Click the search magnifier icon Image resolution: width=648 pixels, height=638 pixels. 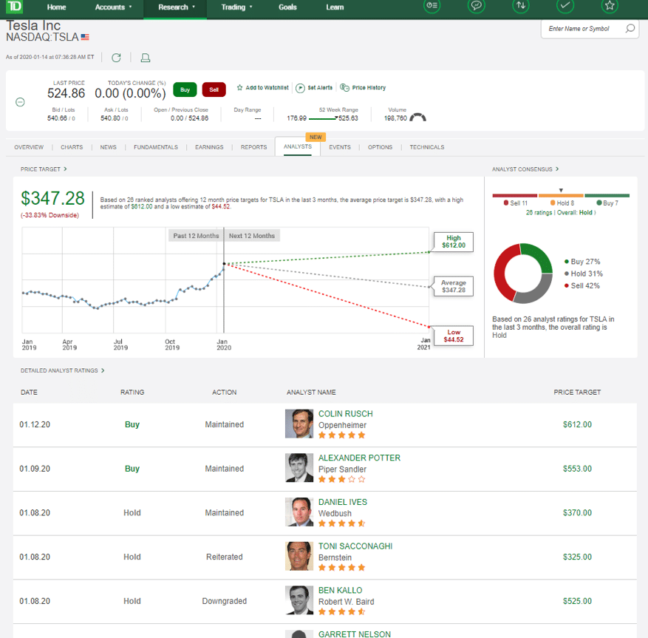point(630,29)
